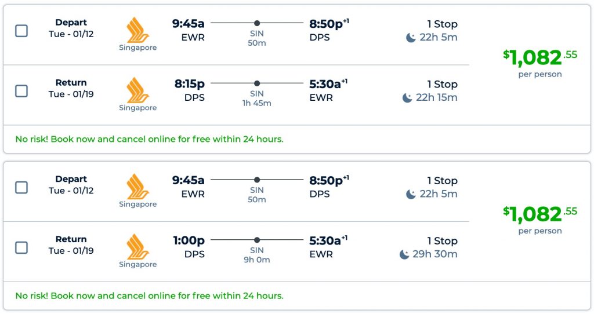Click the Singapore Airlines logo on the 8:15p return row
Screen dimensions: 594x314
(x=138, y=90)
